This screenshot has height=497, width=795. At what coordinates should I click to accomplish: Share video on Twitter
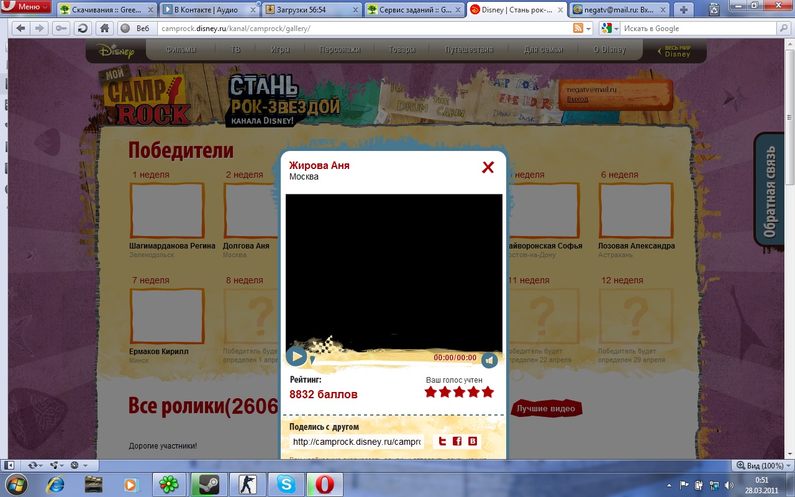(x=442, y=441)
